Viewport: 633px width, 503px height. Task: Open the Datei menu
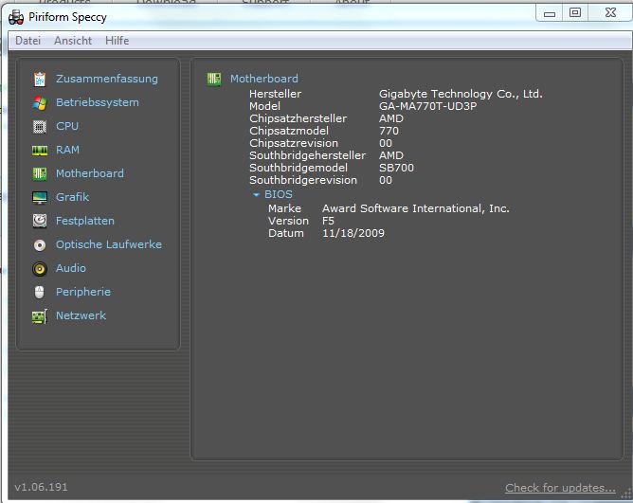click(x=27, y=41)
